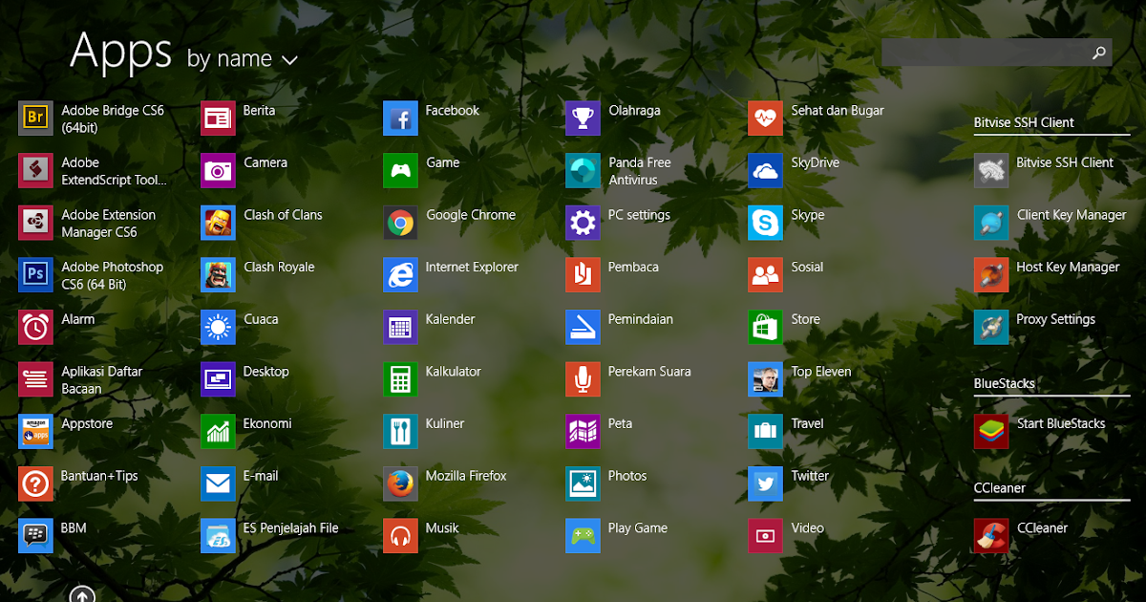Viewport: 1146px width, 602px height.
Task: Open the 'Photos' app label
Action: (x=627, y=476)
